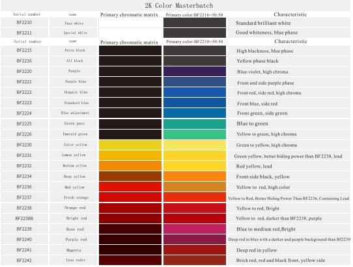
Task: Click the 'Standard brilliant white' characteristic text
Action: [x=263, y=23]
